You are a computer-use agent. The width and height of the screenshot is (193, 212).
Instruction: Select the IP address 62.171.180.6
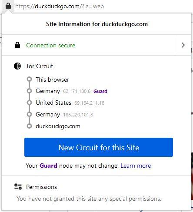point(77,91)
